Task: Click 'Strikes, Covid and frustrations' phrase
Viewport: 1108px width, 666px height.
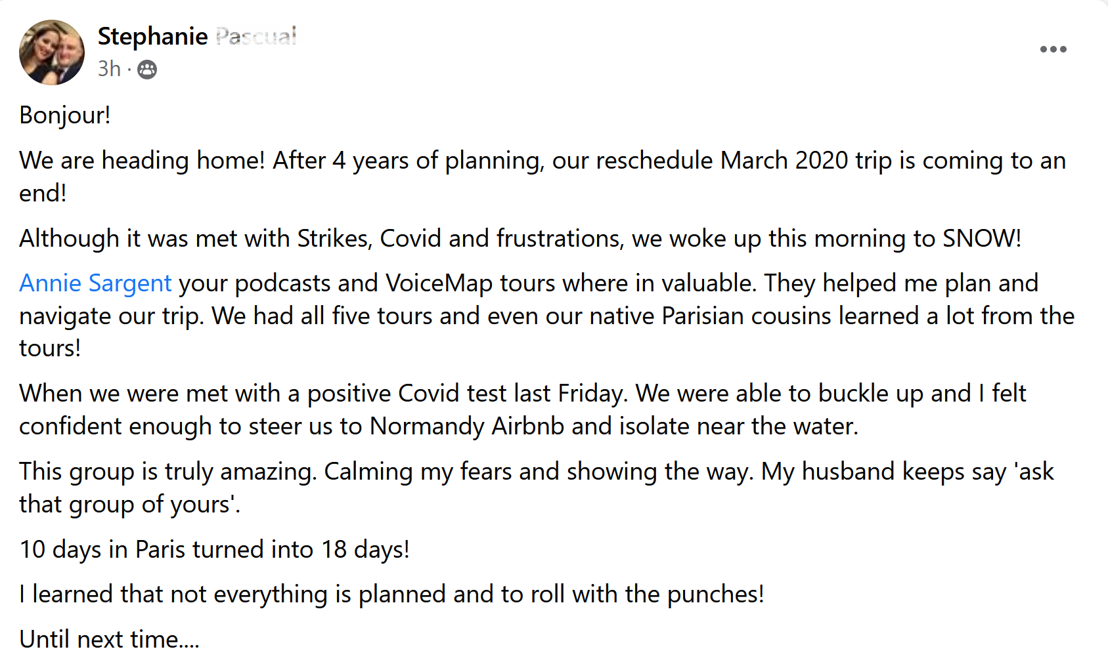Action: point(460,238)
